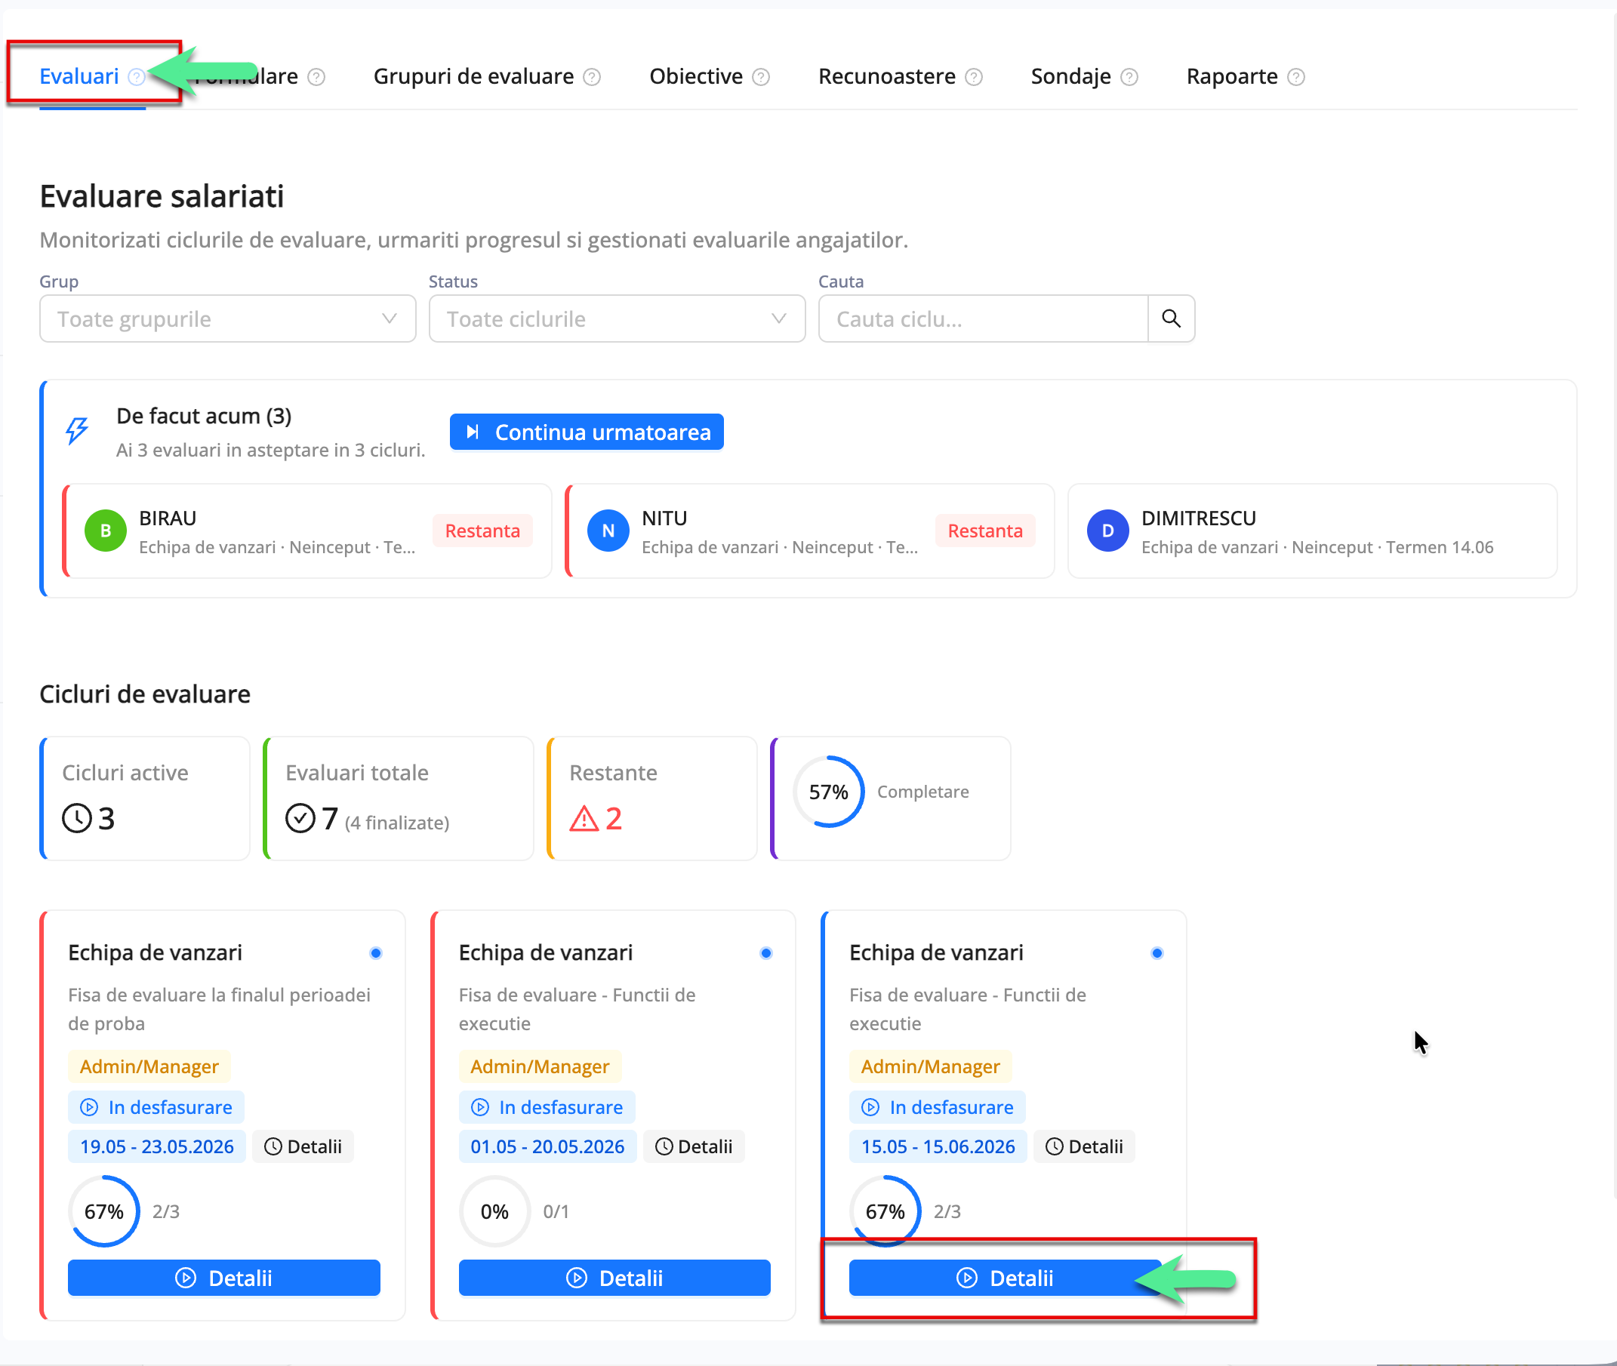Click Continua urmatoarea button
This screenshot has height=1366, width=1617.
pyautogui.click(x=587, y=432)
